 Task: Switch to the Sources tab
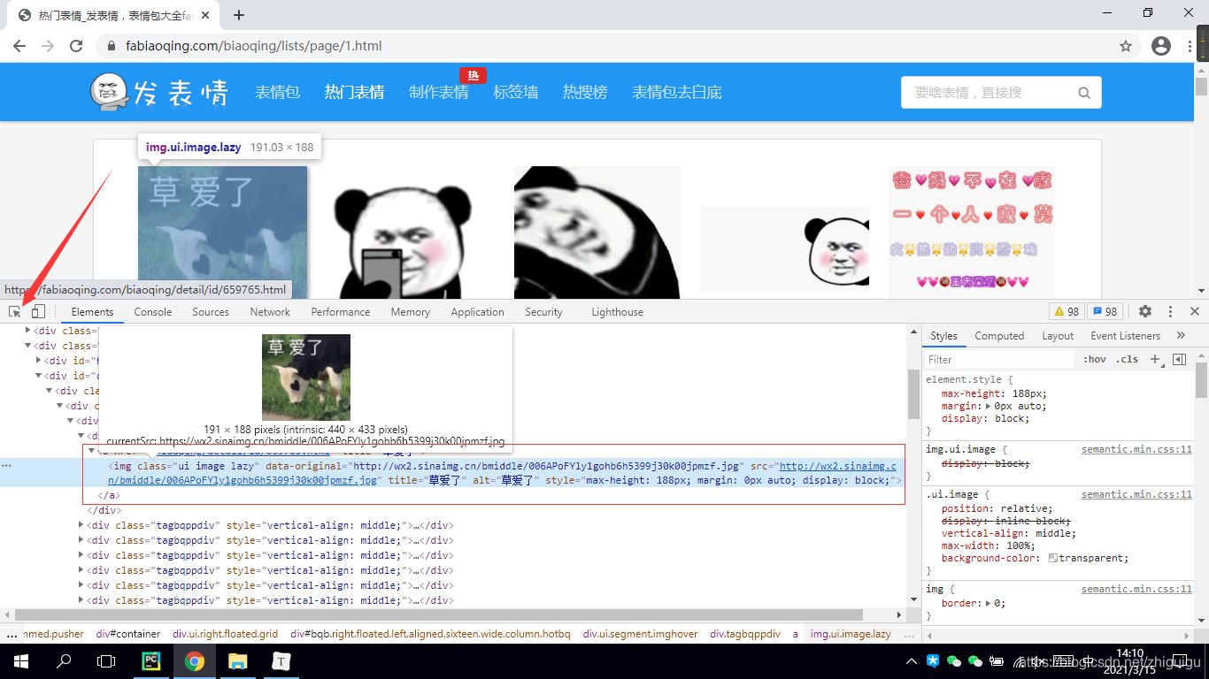[211, 312]
